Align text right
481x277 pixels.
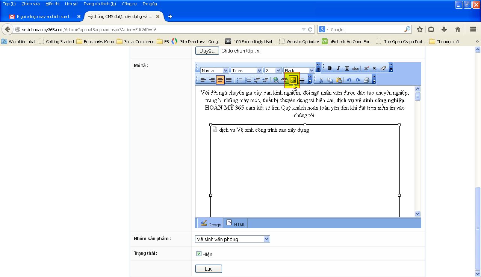click(212, 80)
